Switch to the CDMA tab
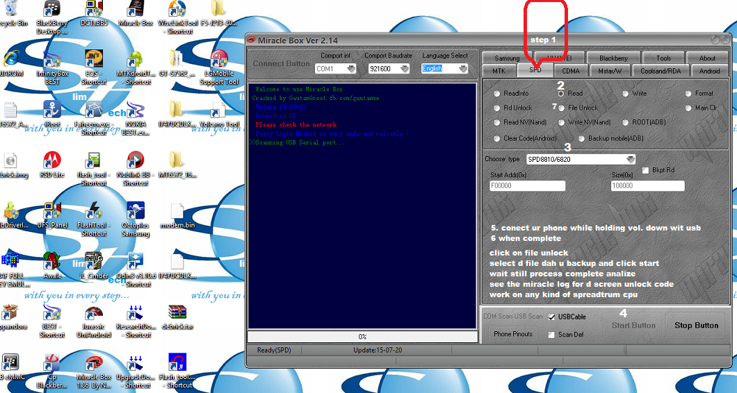The height and width of the screenshot is (393, 737). [571, 71]
